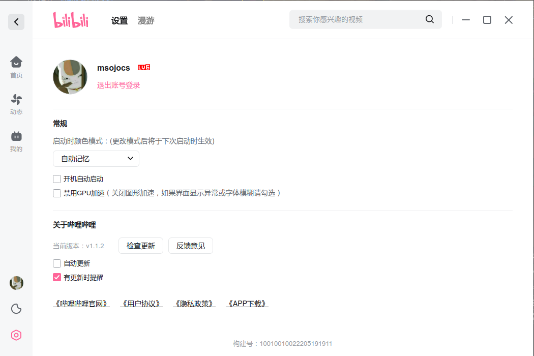The width and height of the screenshot is (534, 356).
Task: Click the LV6 level badge
Action: (144, 68)
